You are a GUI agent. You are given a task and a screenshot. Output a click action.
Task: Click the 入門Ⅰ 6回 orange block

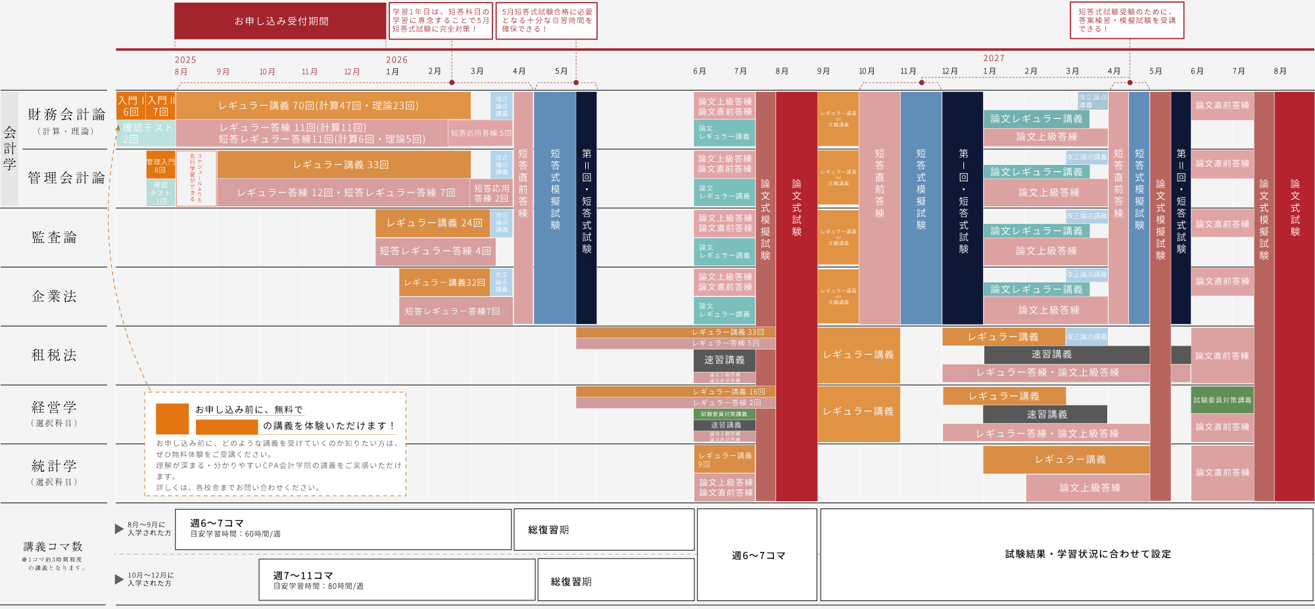click(x=130, y=106)
